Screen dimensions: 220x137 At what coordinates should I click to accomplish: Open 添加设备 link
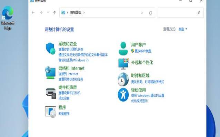coord(64,98)
